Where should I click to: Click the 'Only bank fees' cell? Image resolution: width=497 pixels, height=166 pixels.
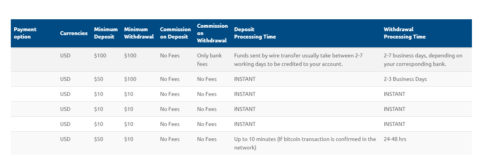pyautogui.click(x=210, y=60)
